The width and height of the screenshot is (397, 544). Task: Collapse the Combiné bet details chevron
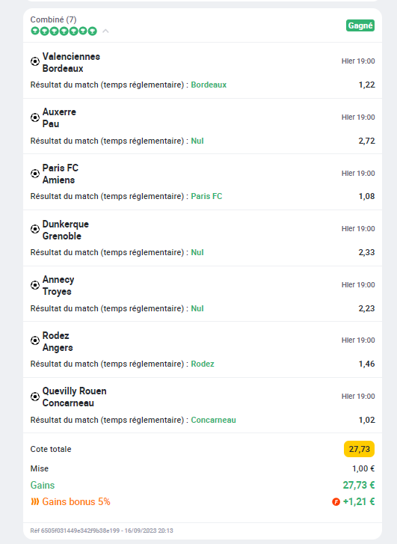[105, 31]
